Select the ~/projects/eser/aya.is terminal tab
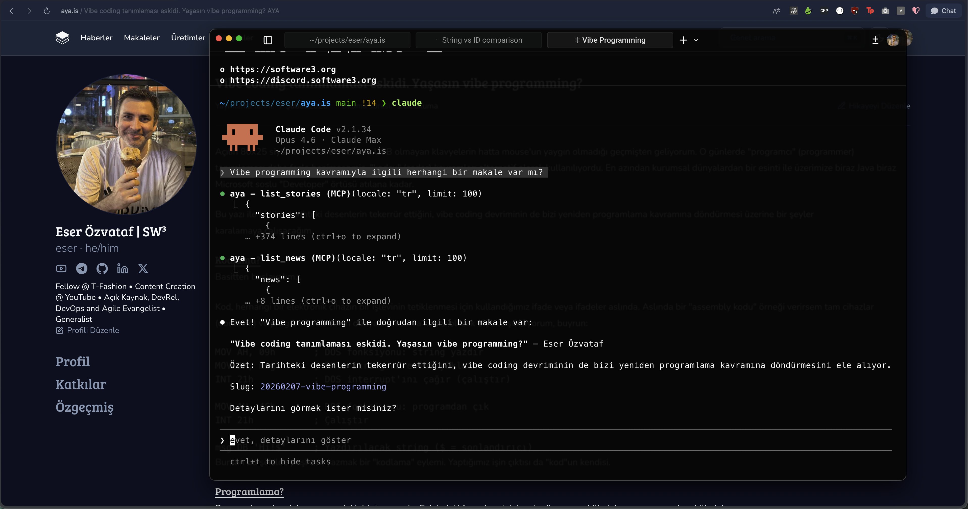Screen dimensions: 968x509 point(347,40)
